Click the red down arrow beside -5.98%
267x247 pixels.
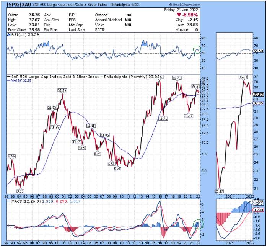(x=179, y=15)
